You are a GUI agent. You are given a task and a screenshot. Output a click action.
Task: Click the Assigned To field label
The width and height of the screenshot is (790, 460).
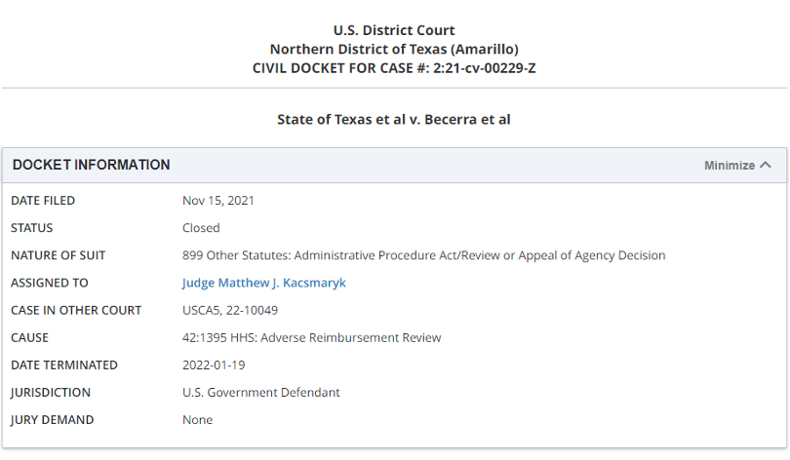click(x=50, y=283)
